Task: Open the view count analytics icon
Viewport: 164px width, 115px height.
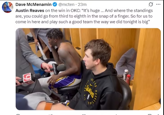Action: (116, 114)
